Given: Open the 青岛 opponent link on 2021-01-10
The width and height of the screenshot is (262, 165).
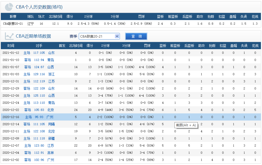Looking at the screenshot, I should coord(51,60).
